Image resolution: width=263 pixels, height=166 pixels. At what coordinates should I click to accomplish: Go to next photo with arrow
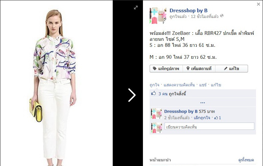point(132,95)
